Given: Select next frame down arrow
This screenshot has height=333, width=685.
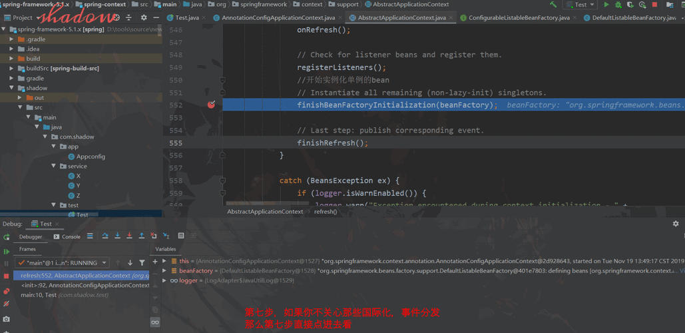Looking at the screenshot, I should [x=130, y=262].
